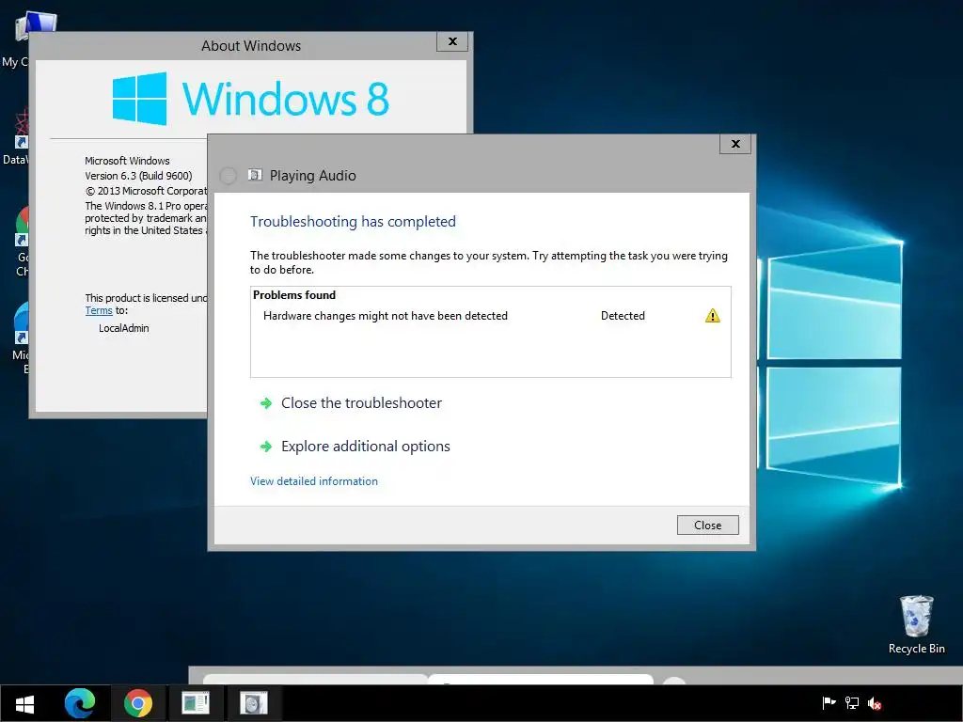The width and height of the screenshot is (963, 722).
Task: Click the LocalAdmin licensee name
Action: click(x=124, y=328)
